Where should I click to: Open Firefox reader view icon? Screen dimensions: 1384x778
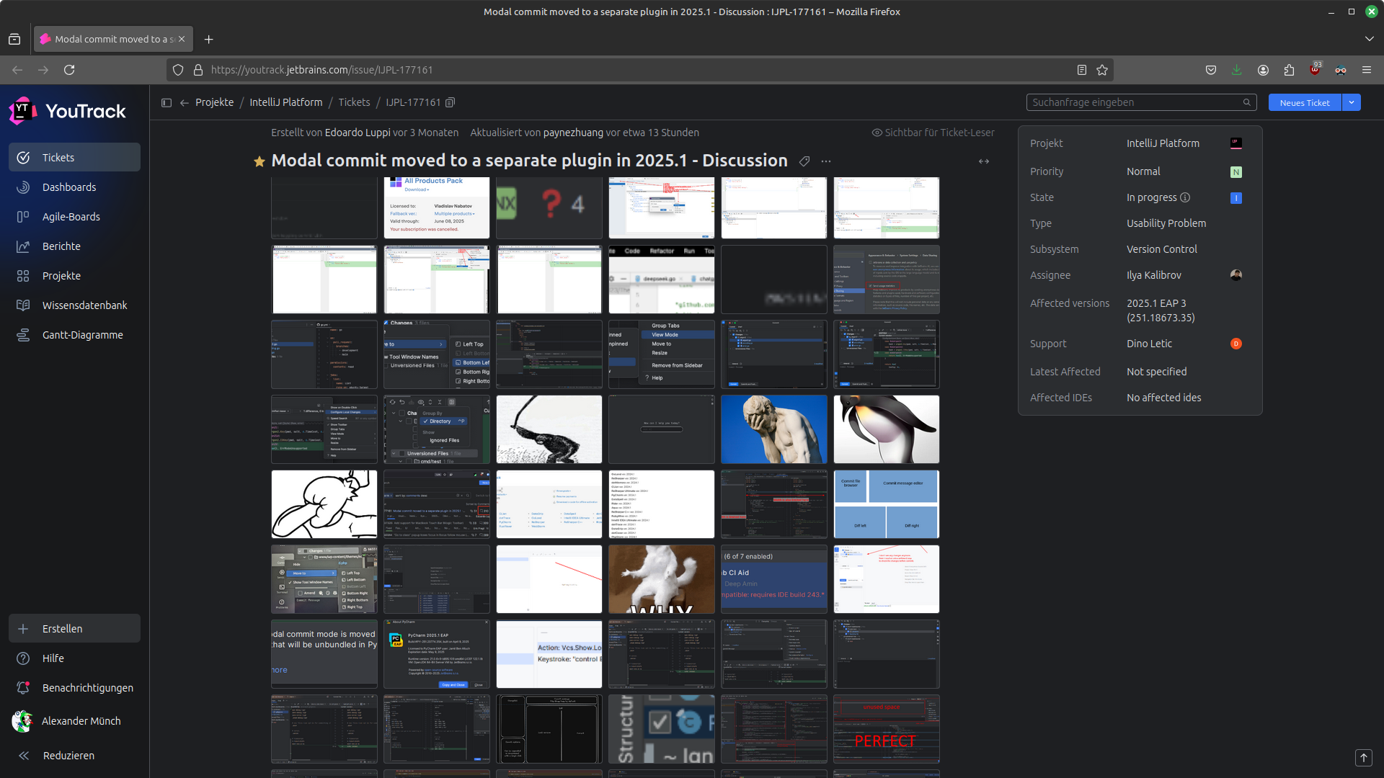coord(1081,70)
